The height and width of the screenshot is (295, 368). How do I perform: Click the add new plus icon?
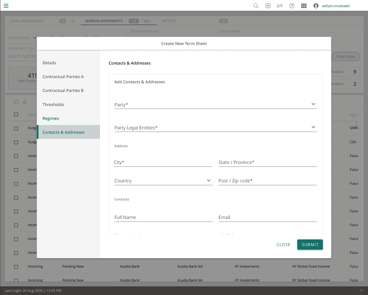click(268, 6)
